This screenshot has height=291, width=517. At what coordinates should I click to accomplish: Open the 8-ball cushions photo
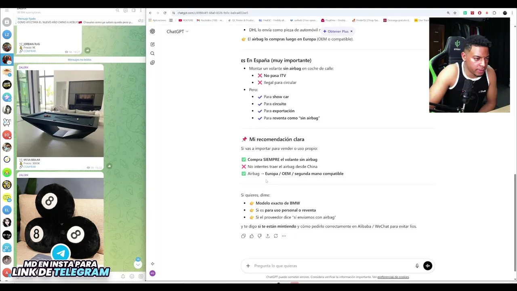point(60,222)
